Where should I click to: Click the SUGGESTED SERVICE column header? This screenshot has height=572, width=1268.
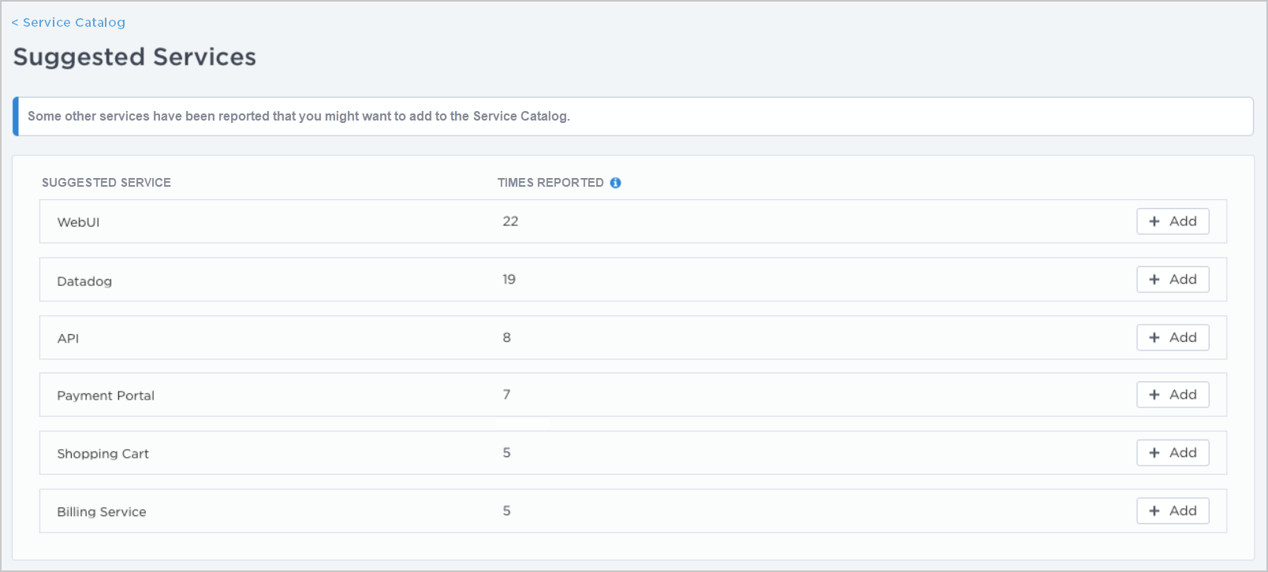point(106,183)
